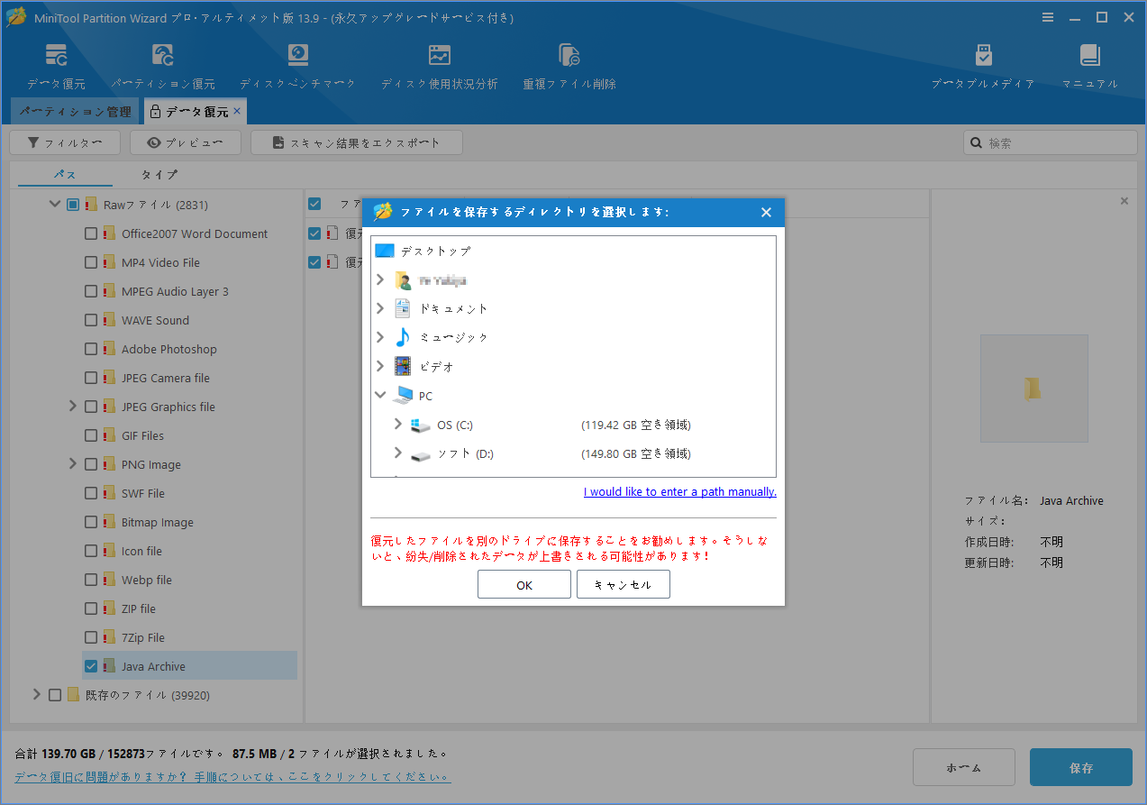Expand the ソフト (D:) drive node

(398, 453)
